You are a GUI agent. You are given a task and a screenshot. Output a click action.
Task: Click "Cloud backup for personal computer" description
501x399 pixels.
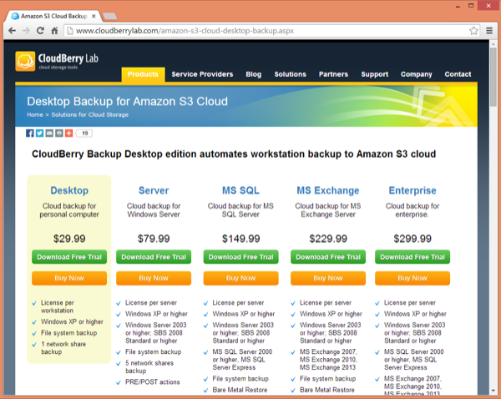tap(69, 210)
